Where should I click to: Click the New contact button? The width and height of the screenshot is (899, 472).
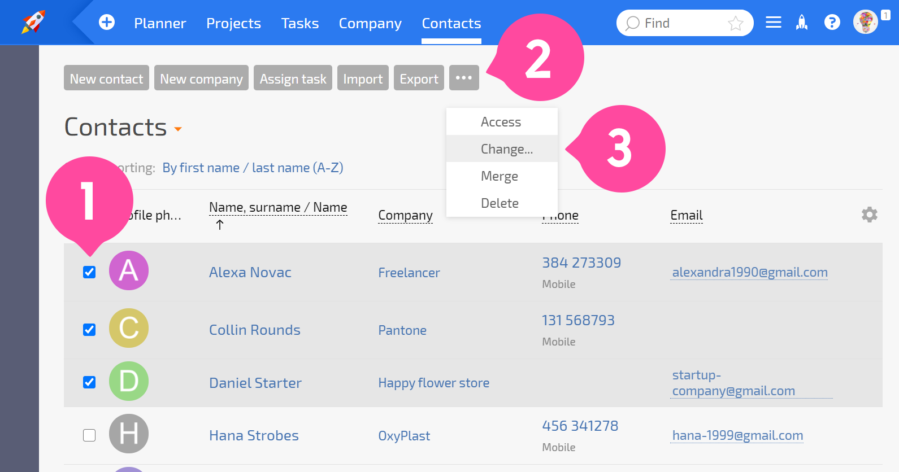pos(106,78)
